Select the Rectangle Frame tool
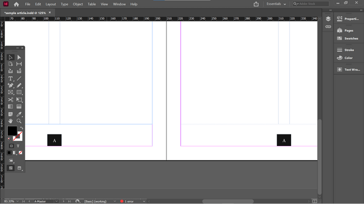Image resolution: width=364 pixels, height=204 pixels. point(11,92)
